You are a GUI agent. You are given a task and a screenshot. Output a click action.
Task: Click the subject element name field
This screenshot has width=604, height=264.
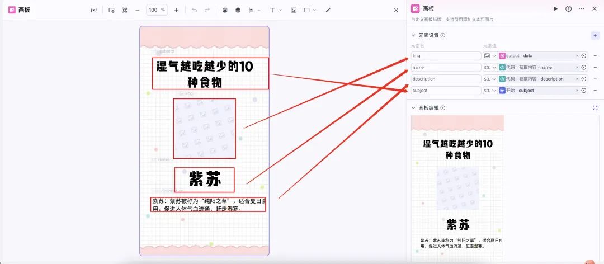pyautogui.click(x=446, y=91)
